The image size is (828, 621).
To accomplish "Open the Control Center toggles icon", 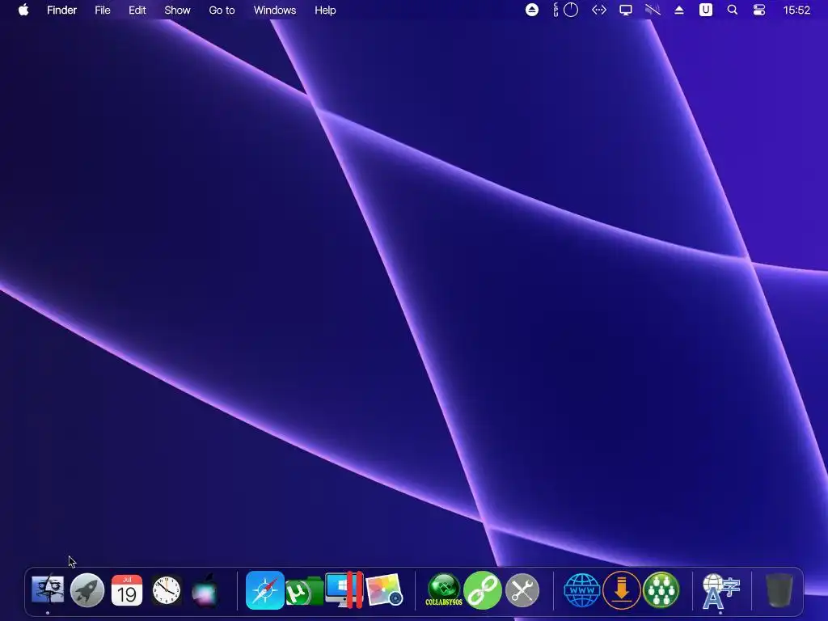I will tap(759, 10).
